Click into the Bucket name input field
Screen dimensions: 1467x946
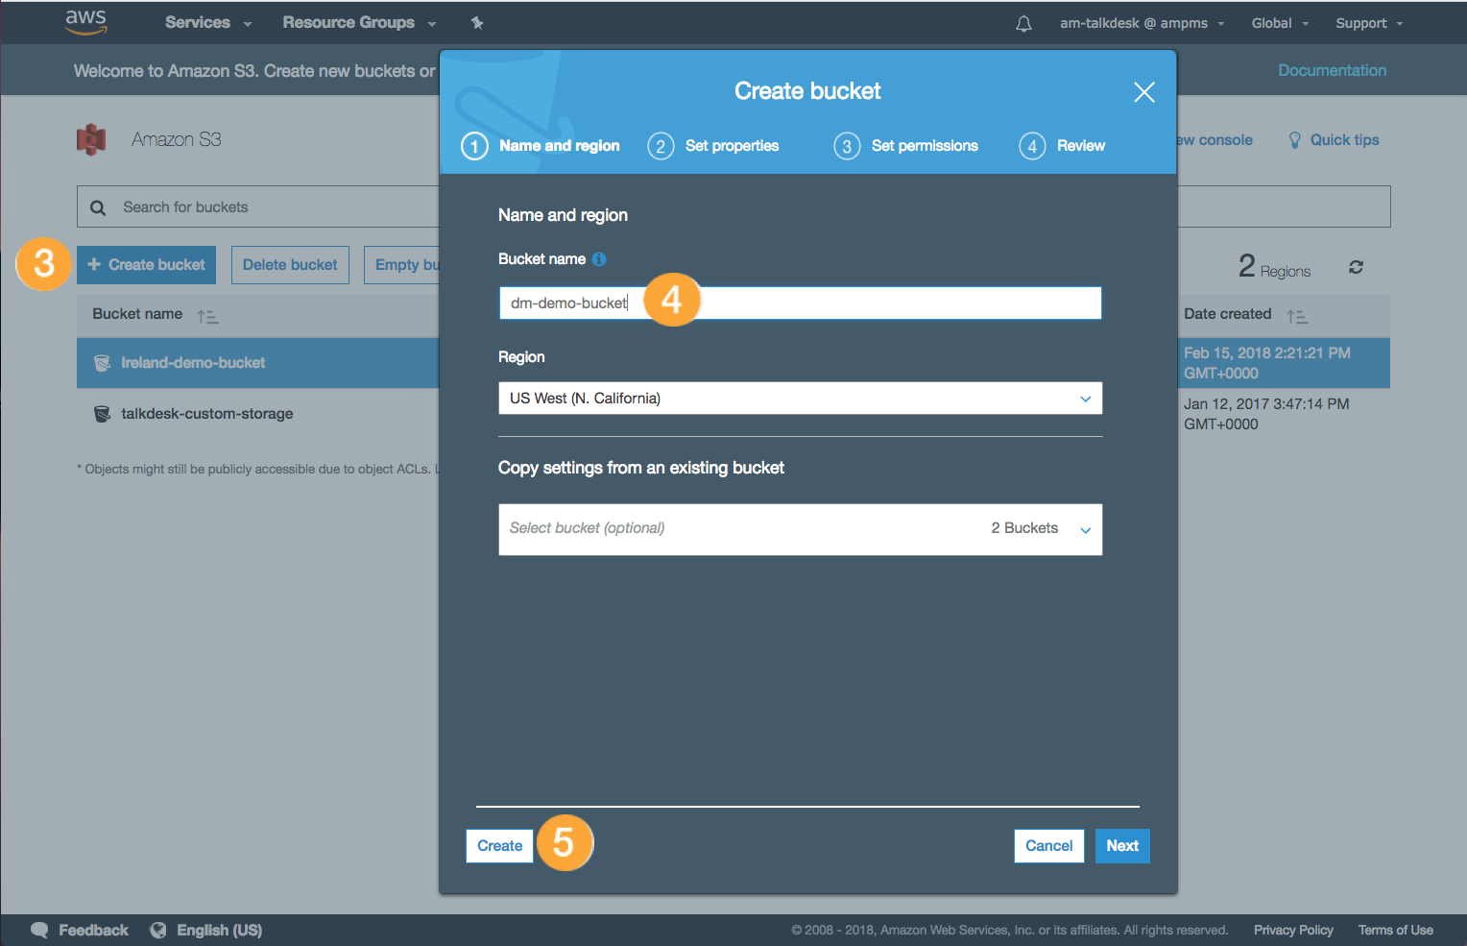[x=800, y=303]
